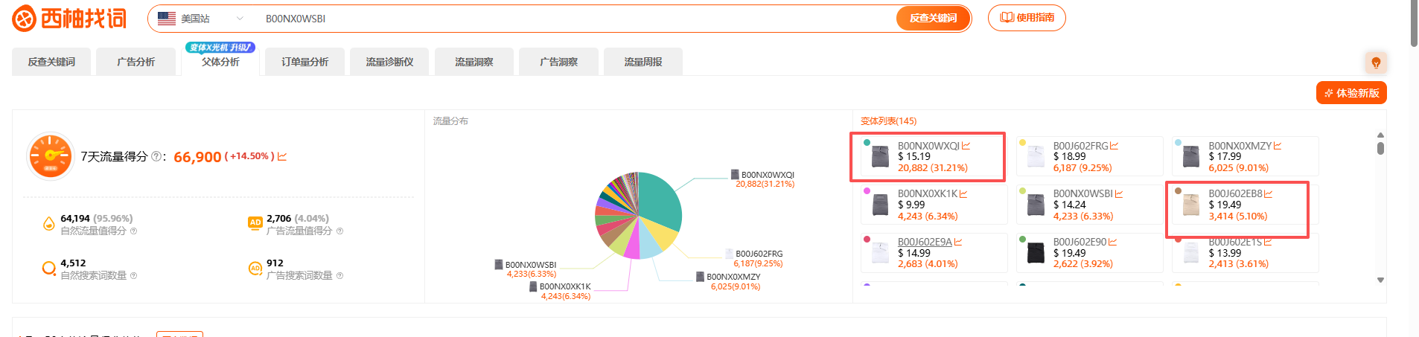
Task: Open the 使用指南 guide button
Action: pos(1027,18)
